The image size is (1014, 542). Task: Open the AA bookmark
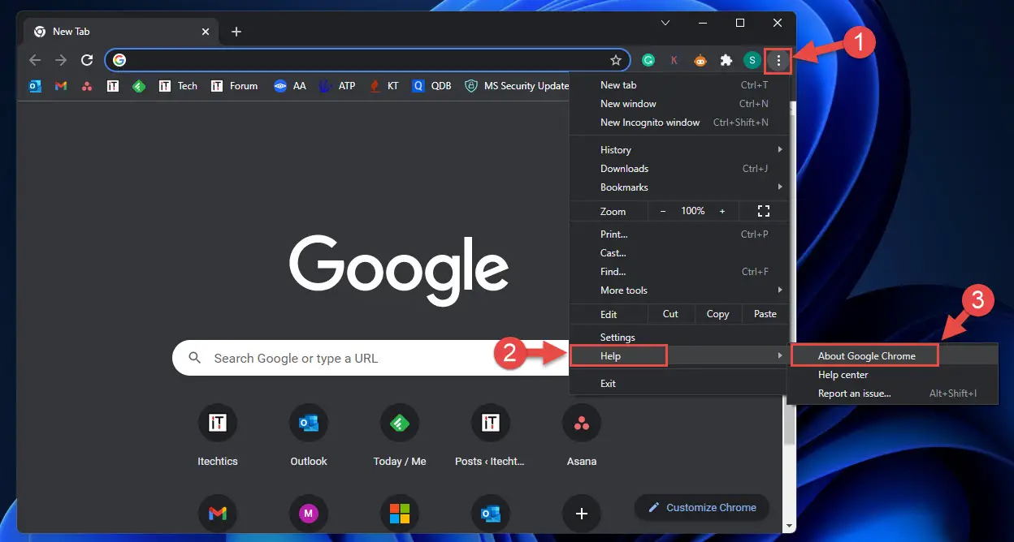coord(290,86)
